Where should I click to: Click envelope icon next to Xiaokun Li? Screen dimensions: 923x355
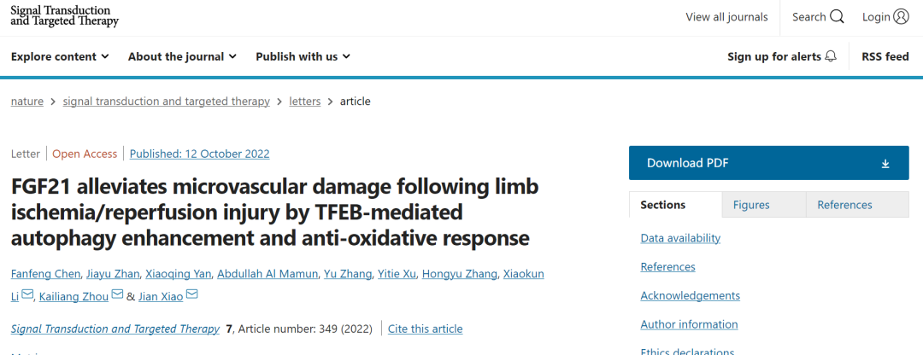pyautogui.click(x=27, y=295)
